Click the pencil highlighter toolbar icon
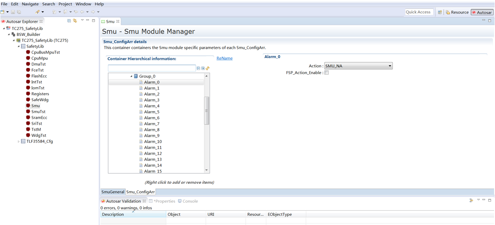 point(38,12)
